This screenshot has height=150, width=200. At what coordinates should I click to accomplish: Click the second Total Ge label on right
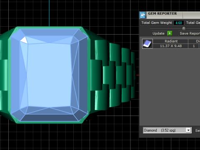click(x=193, y=22)
